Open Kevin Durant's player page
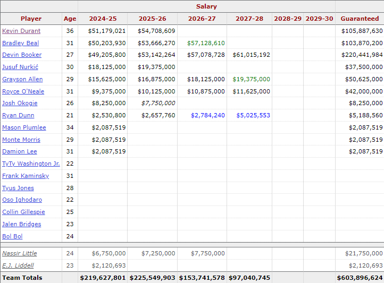 coord(21,31)
